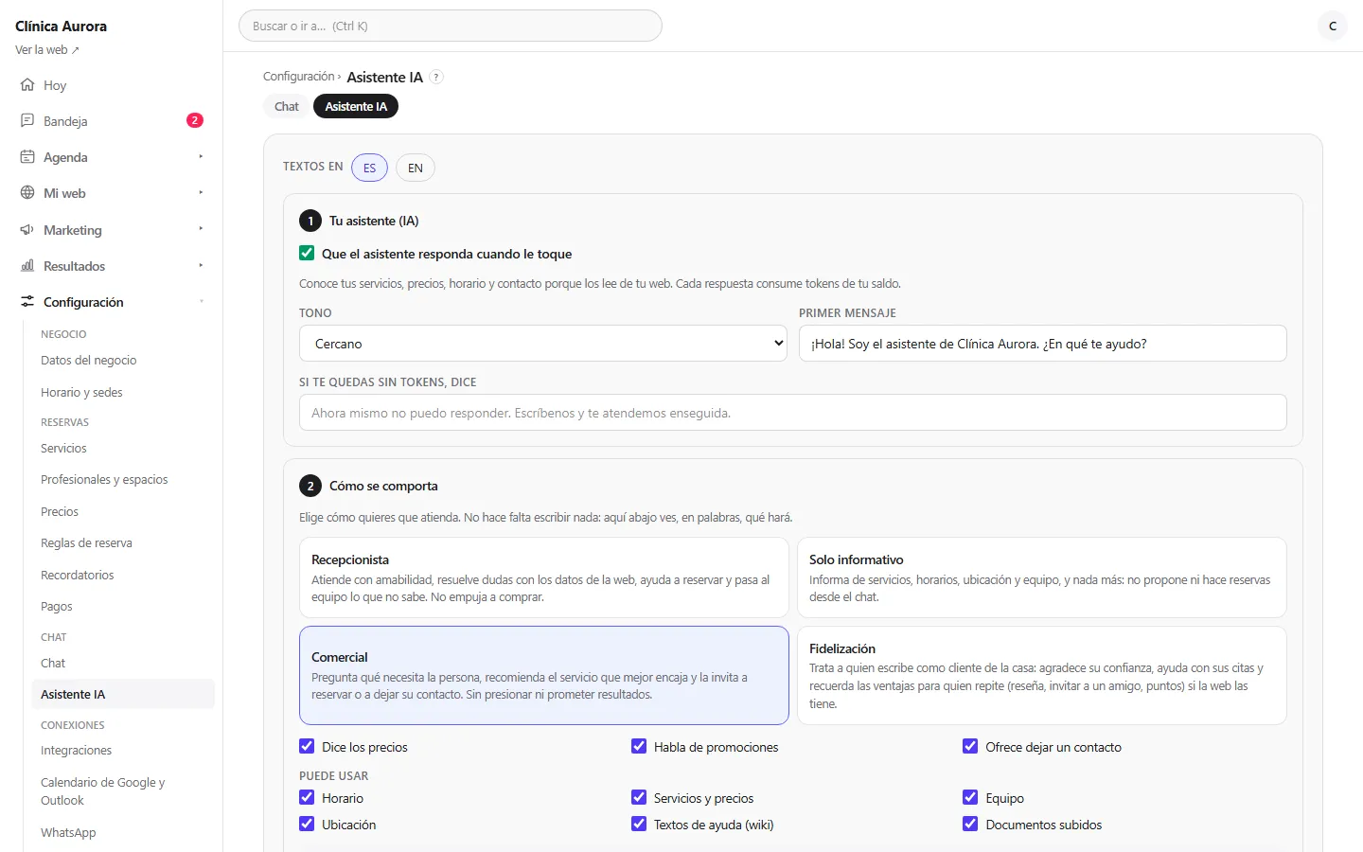The image size is (1363, 852).
Task: Disable the Horario data source checkbox
Action: pyautogui.click(x=307, y=797)
